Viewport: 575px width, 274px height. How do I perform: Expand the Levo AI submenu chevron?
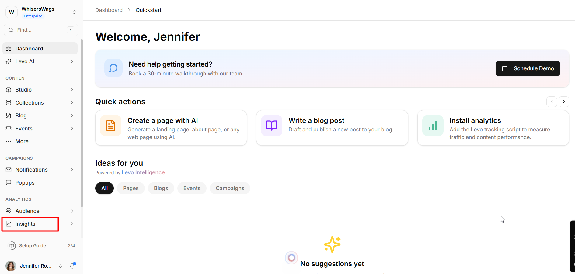tap(72, 61)
